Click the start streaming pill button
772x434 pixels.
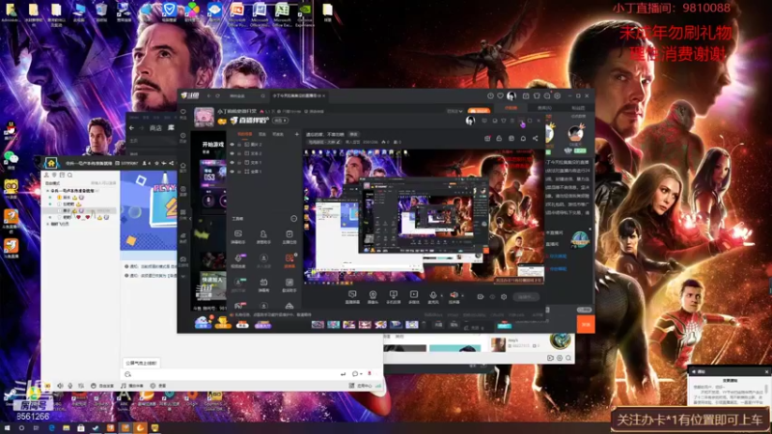click(x=526, y=297)
